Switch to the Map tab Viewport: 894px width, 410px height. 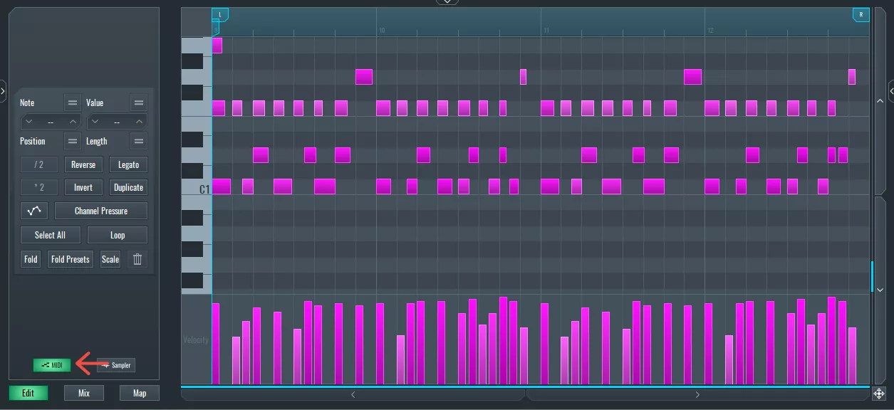coord(139,392)
